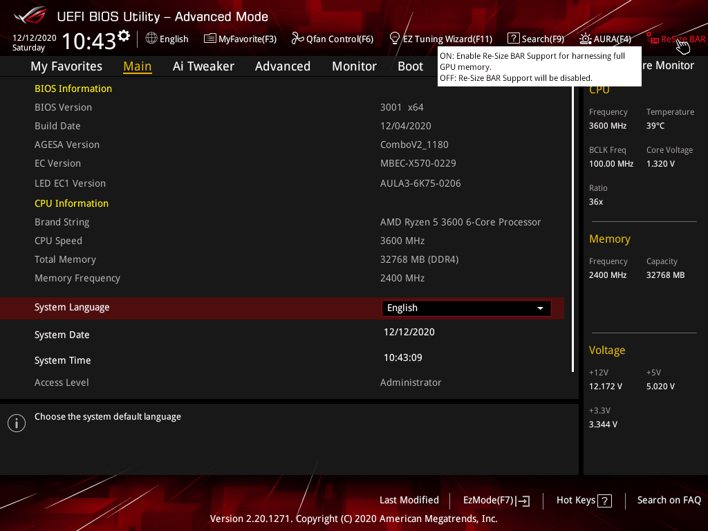
Task: Click the Memory Frequency label
Action: [77, 279]
